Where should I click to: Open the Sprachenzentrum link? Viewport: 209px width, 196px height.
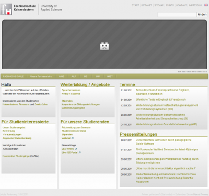(x=71, y=90)
